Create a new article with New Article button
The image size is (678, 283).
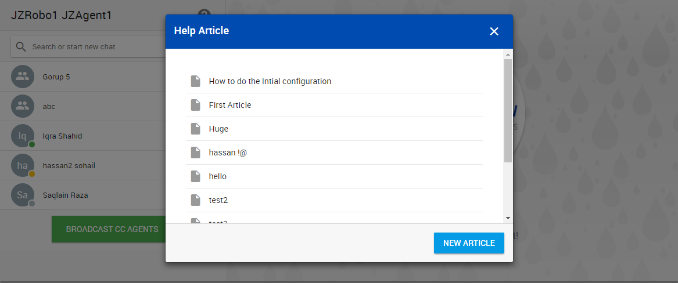pyautogui.click(x=469, y=243)
